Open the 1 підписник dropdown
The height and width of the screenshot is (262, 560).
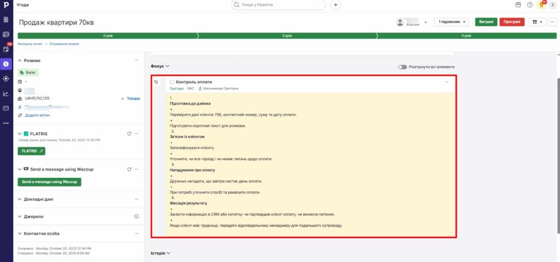click(x=451, y=22)
